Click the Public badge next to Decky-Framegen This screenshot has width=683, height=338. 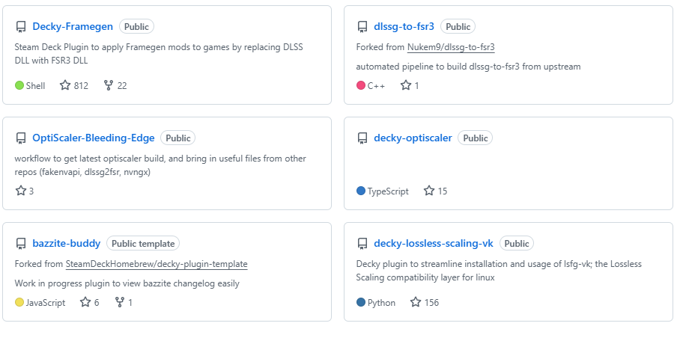[136, 26]
